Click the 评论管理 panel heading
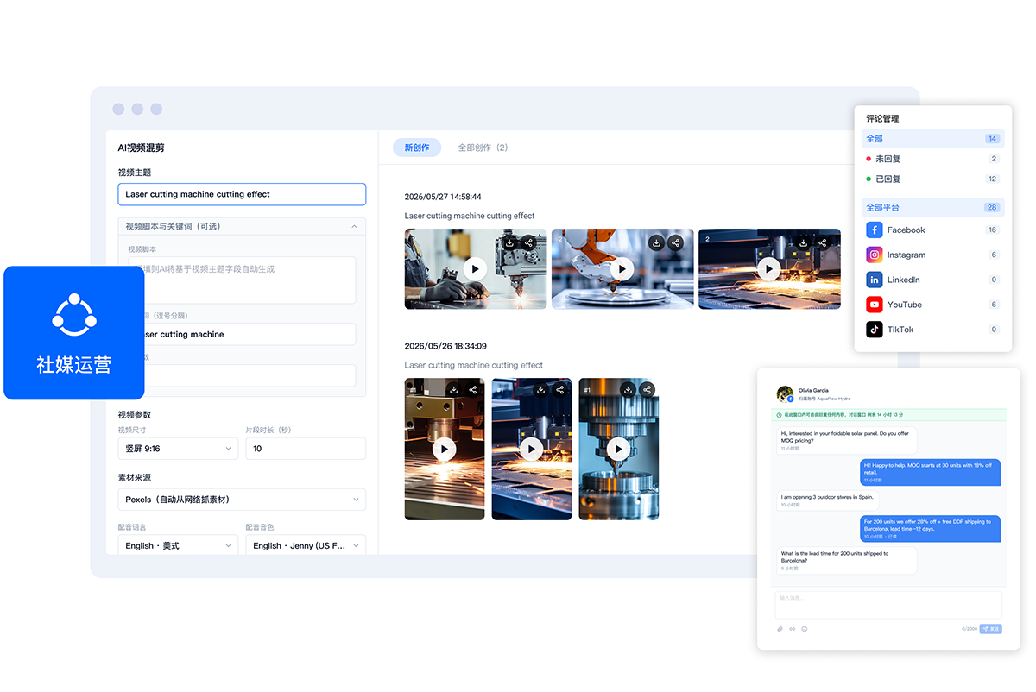The width and height of the screenshot is (1036, 692). [x=883, y=118]
